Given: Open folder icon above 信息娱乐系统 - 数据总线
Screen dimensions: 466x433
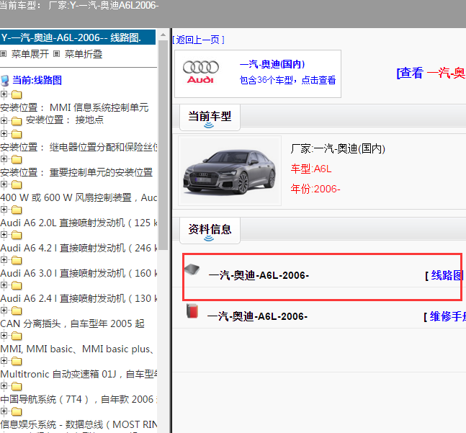Looking at the screenshot, I should pos(17,412).
